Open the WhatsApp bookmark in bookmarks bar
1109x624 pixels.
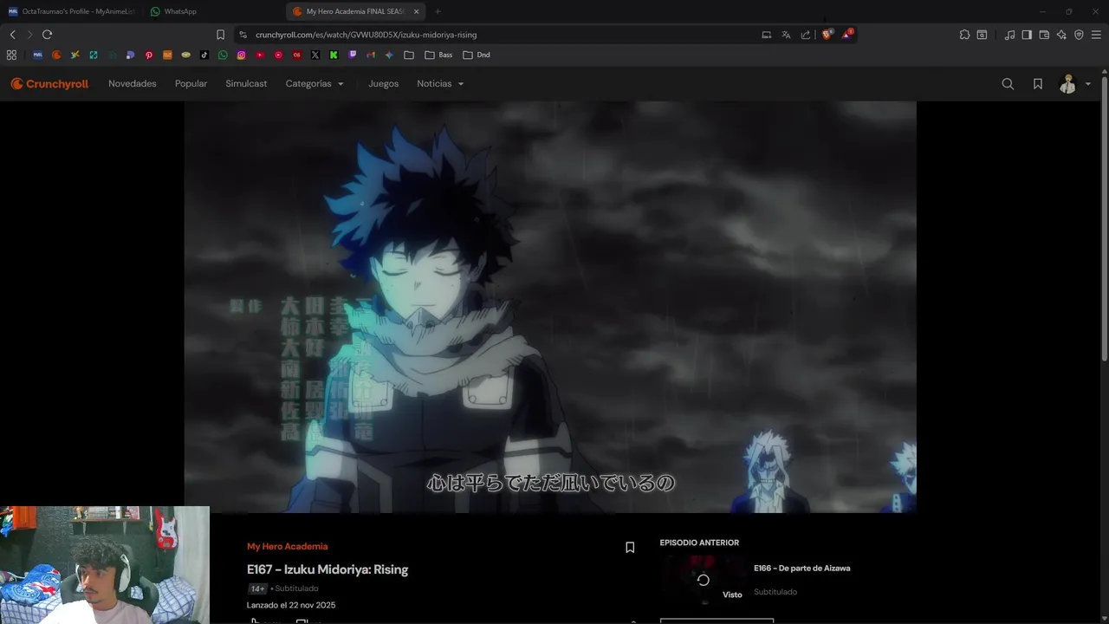[223, 55]
